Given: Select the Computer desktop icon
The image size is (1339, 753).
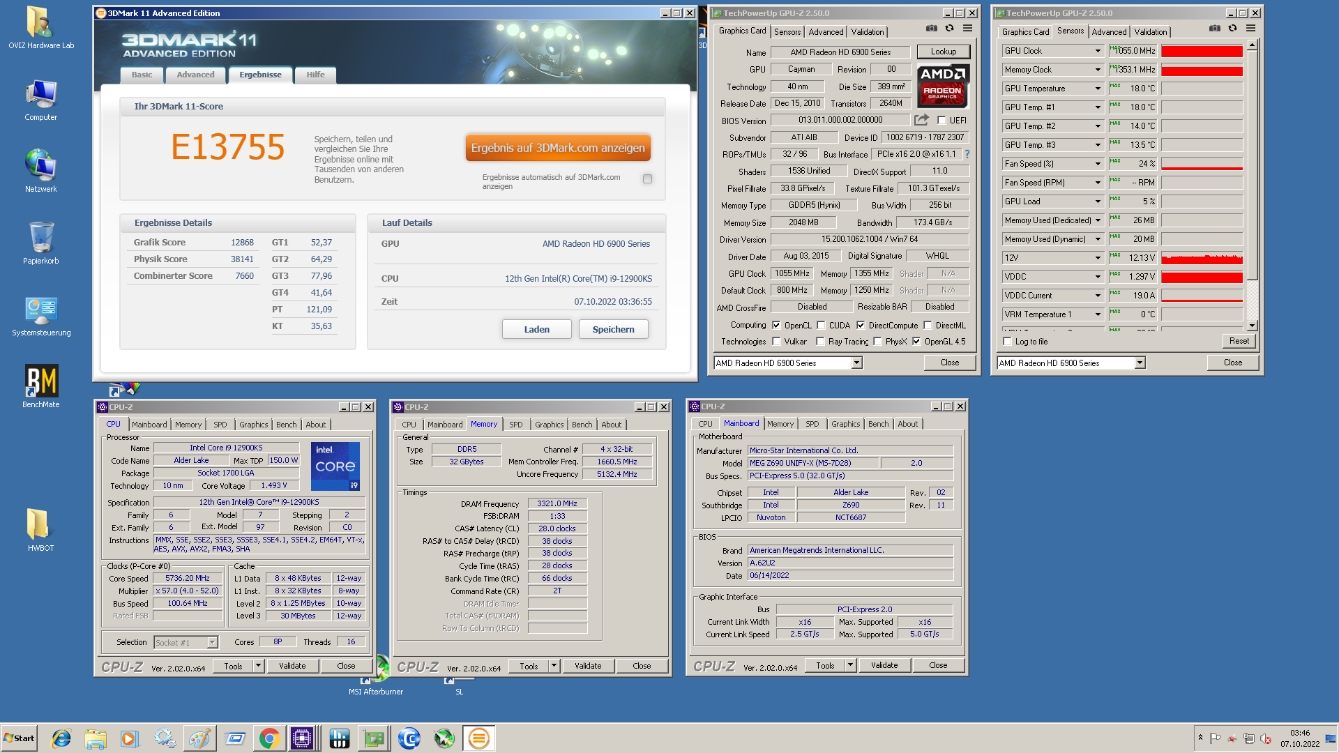Looking at the screenshot, I should tap(41, 100).
